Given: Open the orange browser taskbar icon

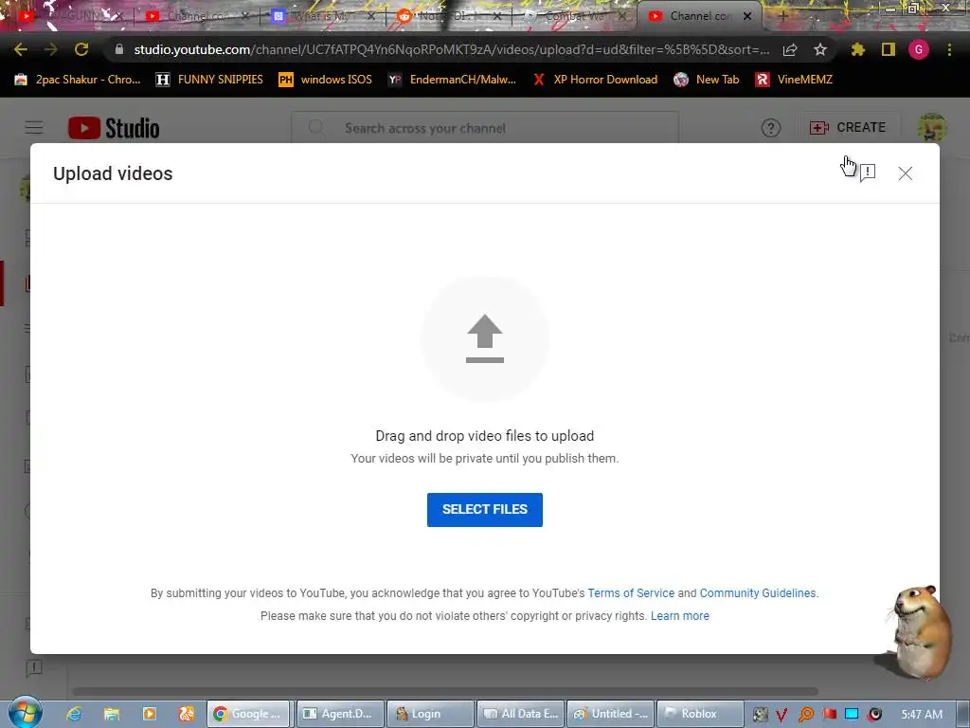Looking at the screenshot, I should pyautogui.click(x=187, y=714).
